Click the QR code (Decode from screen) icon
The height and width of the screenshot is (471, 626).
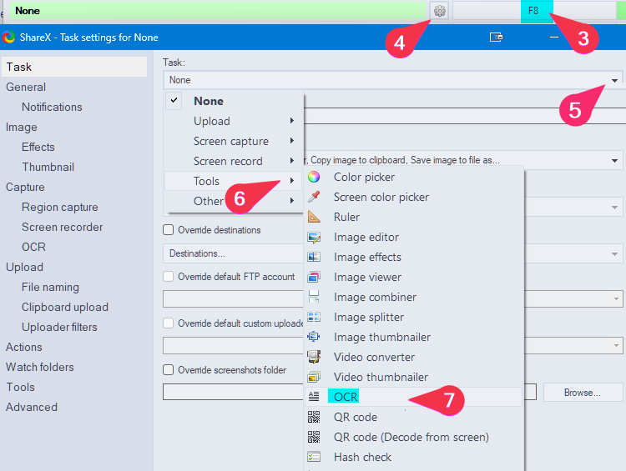point(314,437)
